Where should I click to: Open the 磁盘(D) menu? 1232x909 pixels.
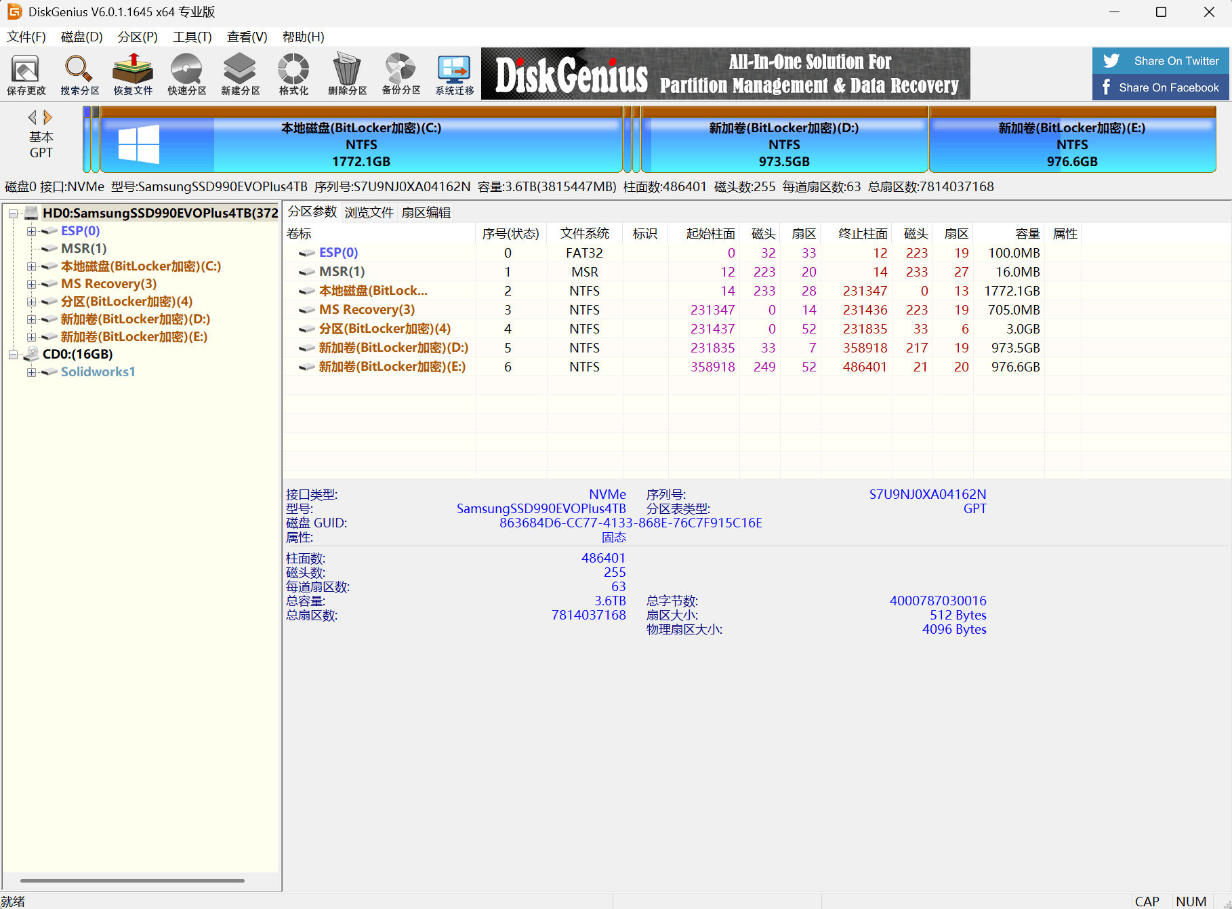click(x=81, y=37)
